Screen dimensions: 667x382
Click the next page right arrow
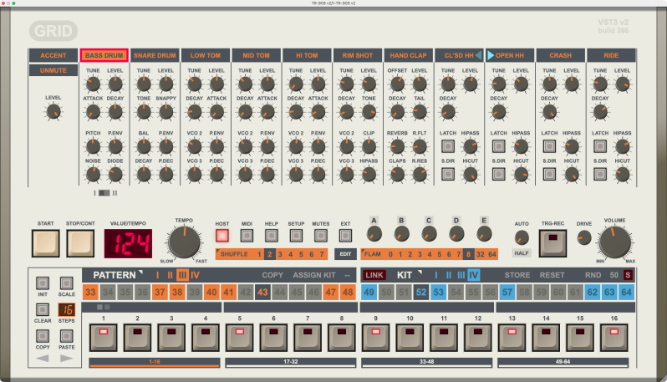coord(66,359)
